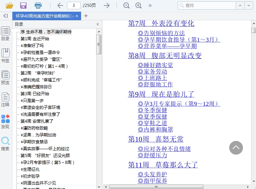Find next match with down arrow
Viewport: 256px width, 189px height.
(249, 5)
